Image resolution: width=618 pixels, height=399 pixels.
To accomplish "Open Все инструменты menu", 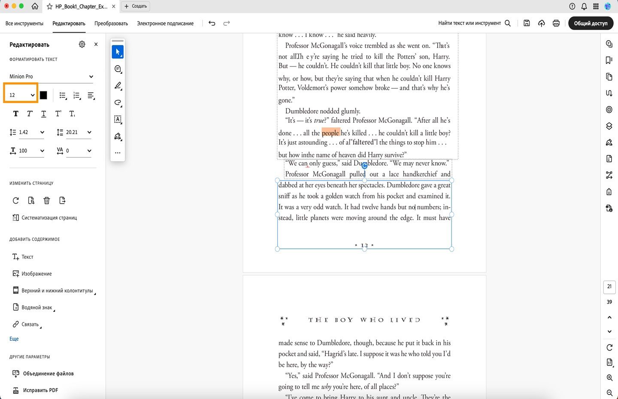I will pyautogui.click(x=24, y=24).
